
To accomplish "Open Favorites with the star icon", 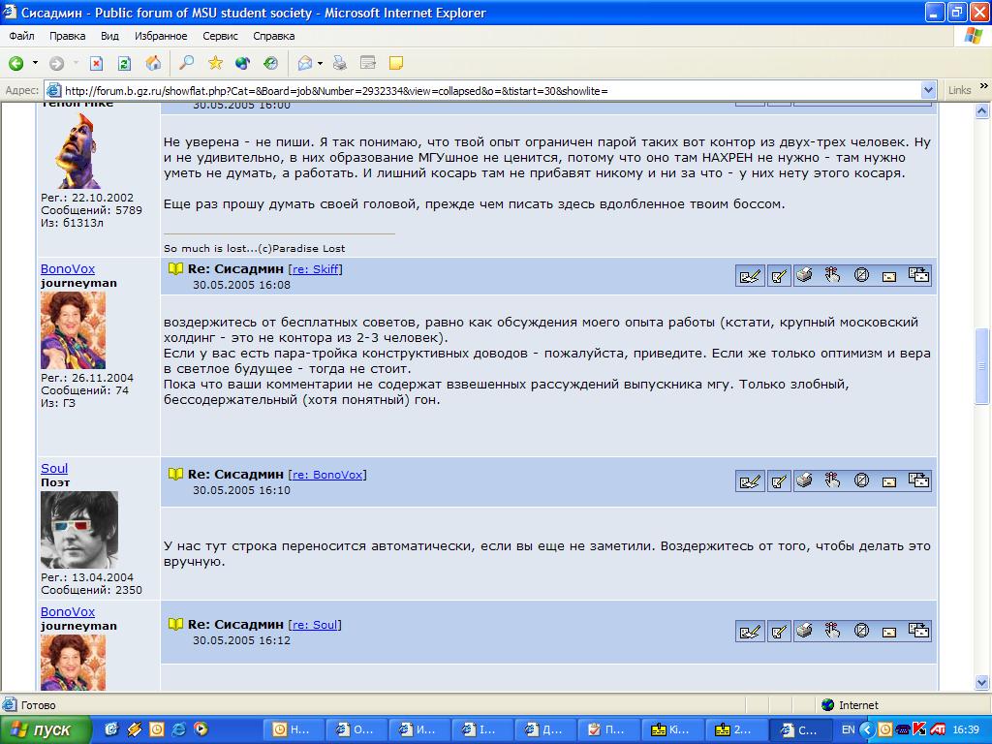I will 216,63.
